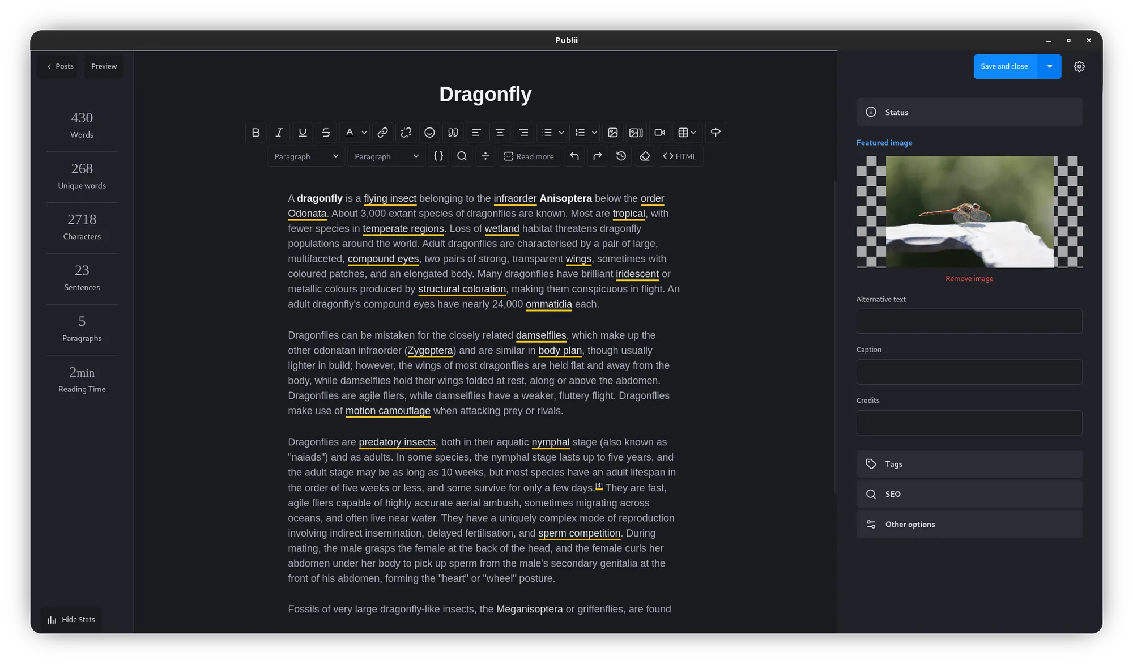Clear formatting with eraser icon

(645, 156)
